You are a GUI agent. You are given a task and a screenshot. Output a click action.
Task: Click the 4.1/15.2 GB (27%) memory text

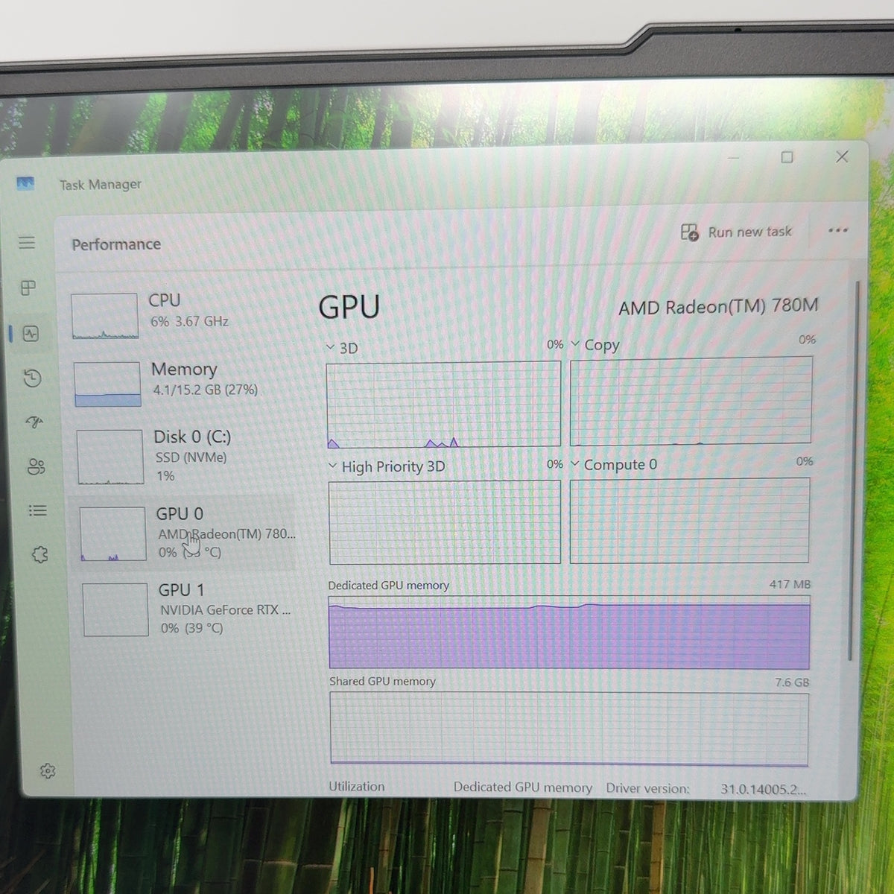point(206,390)
